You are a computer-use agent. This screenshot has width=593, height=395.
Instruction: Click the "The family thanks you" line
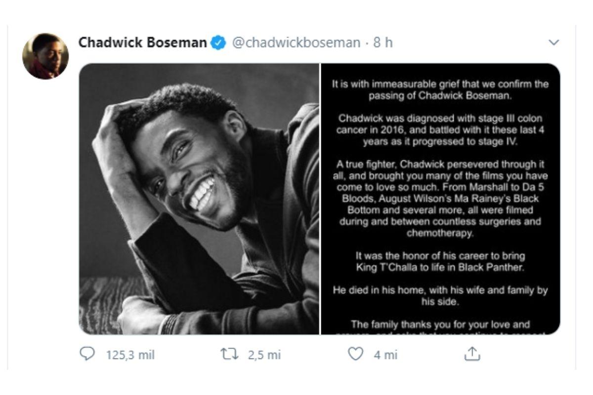pyautogui.click(x=440, y=325)
